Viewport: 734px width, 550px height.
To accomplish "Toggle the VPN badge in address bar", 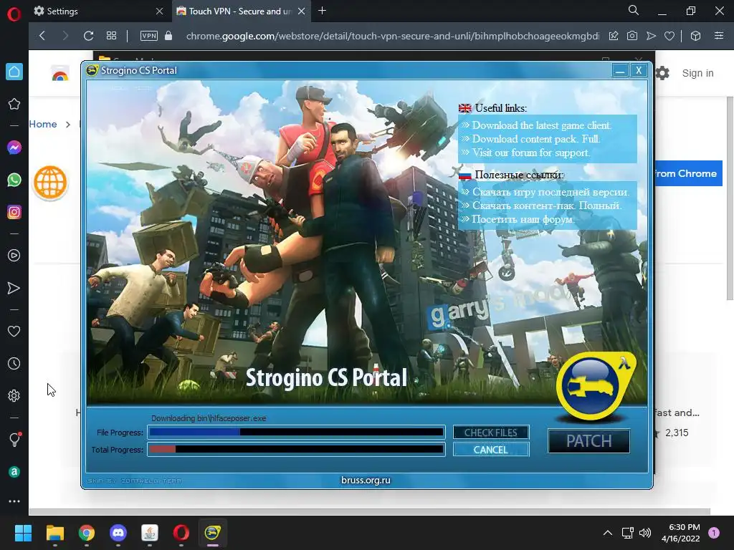I will 149,36.
